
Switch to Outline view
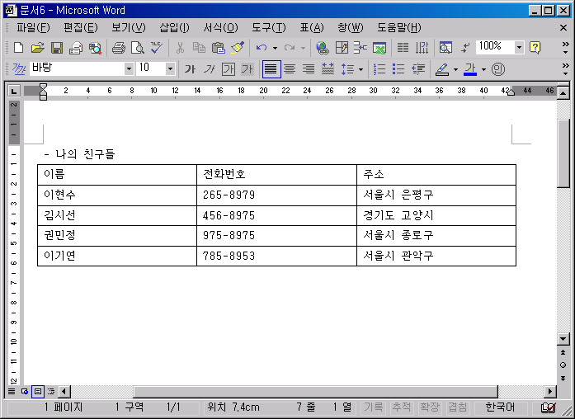pyautogui.click(x=51, y=392)
